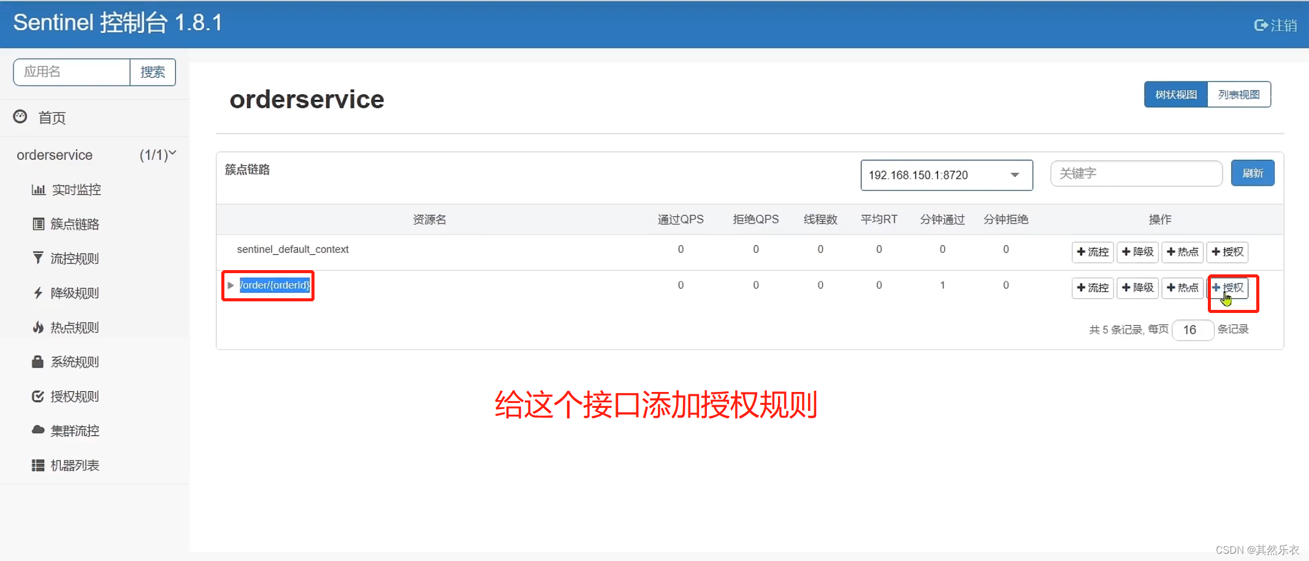
Task: Collapse the orderservice (1/1) sidebar entry
Action: click(174, 154)
